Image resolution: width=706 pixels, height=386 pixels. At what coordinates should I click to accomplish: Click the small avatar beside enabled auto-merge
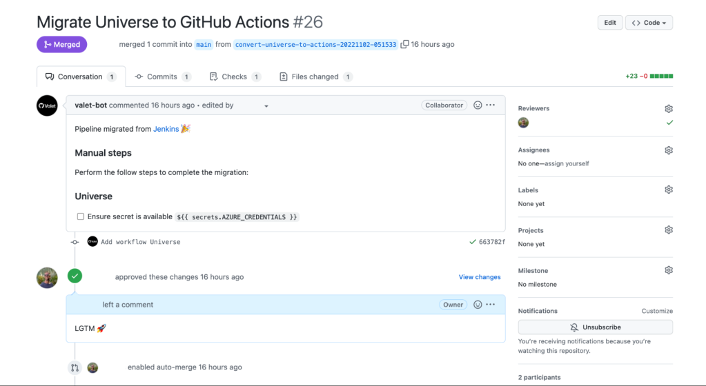[x=92, y=367]
